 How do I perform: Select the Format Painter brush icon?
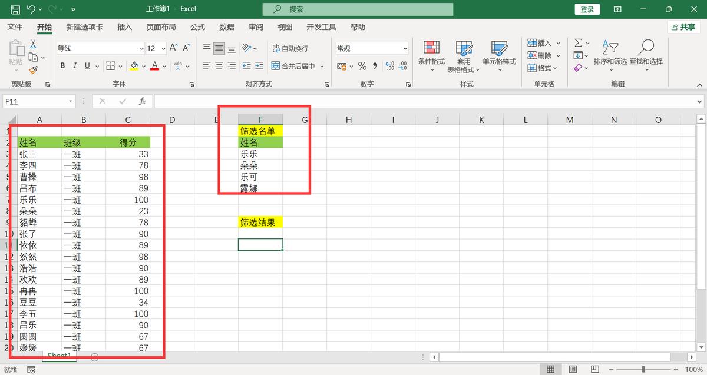pos(33,69)
